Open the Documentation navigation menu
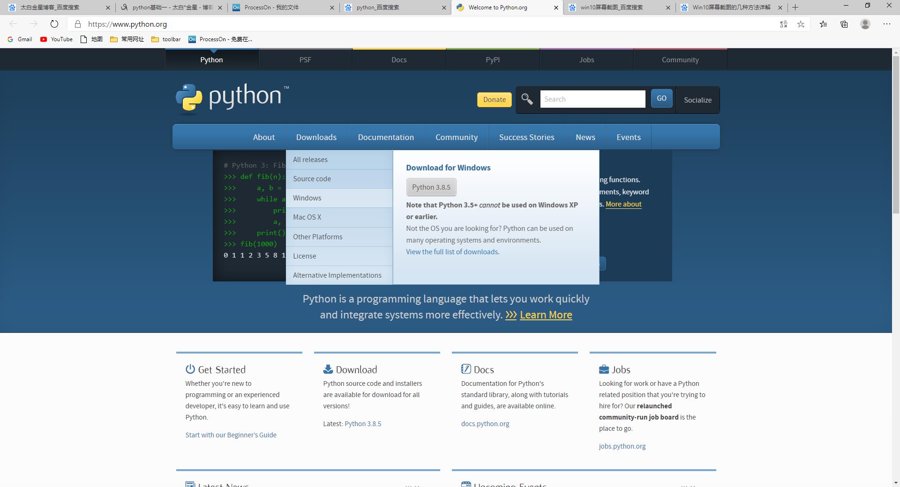The height and width of the screenshot is (487, 900). (x=386, y=137)
